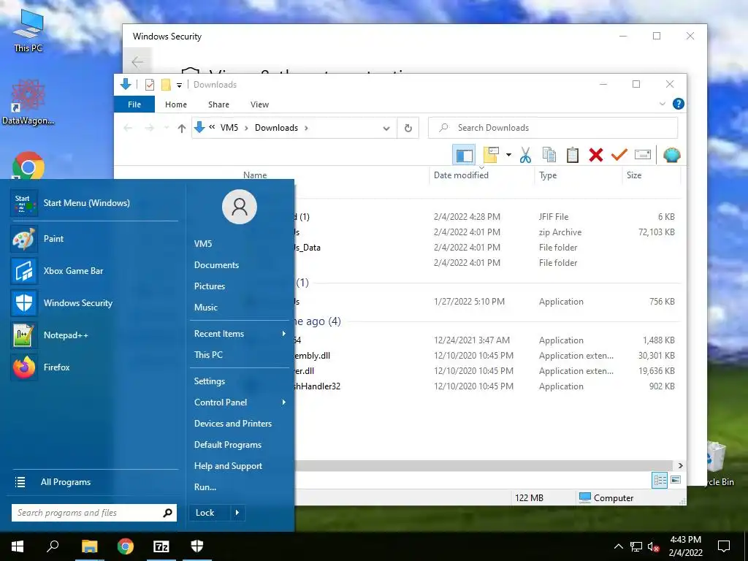
Task: Open the View ribbon tab
Action: (x=259, y=104)
